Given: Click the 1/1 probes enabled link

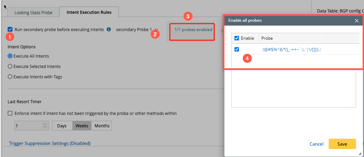Looking at the screenshot, I should point(193,30).
